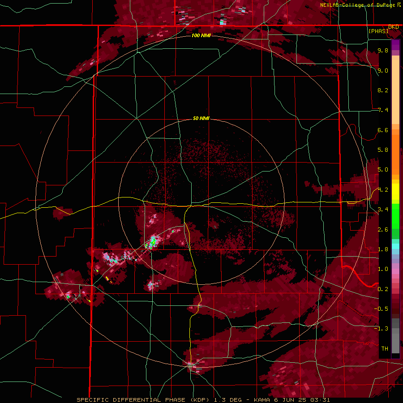Click the 50 NMI range ring label
Image resolution: width=403 pixels, height=403 pixels.
pos(201,119)
